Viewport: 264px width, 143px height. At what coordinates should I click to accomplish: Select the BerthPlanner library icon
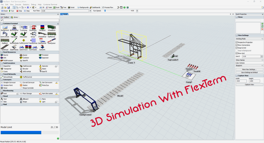[14, 28]
